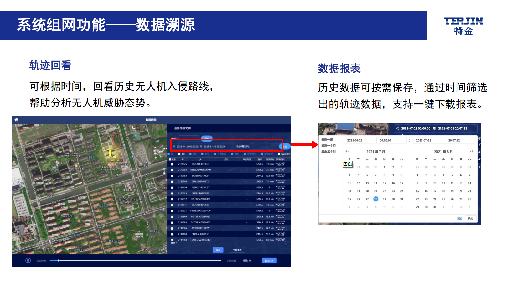506x285 pixels.
Task: Click the 轨迹时长(秒) input field
Action: pos(264,146)
